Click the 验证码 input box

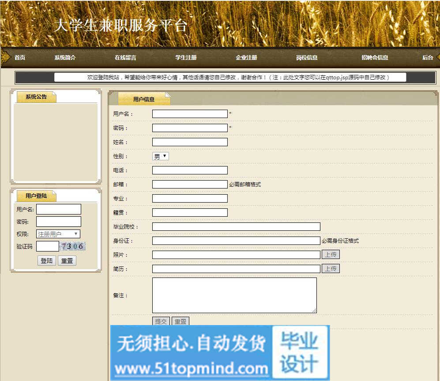(x=48, y=246)
